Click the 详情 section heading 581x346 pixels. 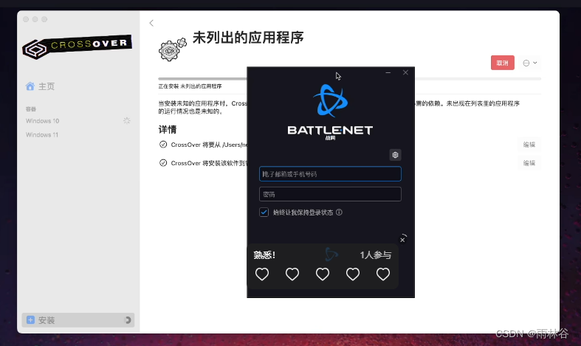click(x=168, y=130)
